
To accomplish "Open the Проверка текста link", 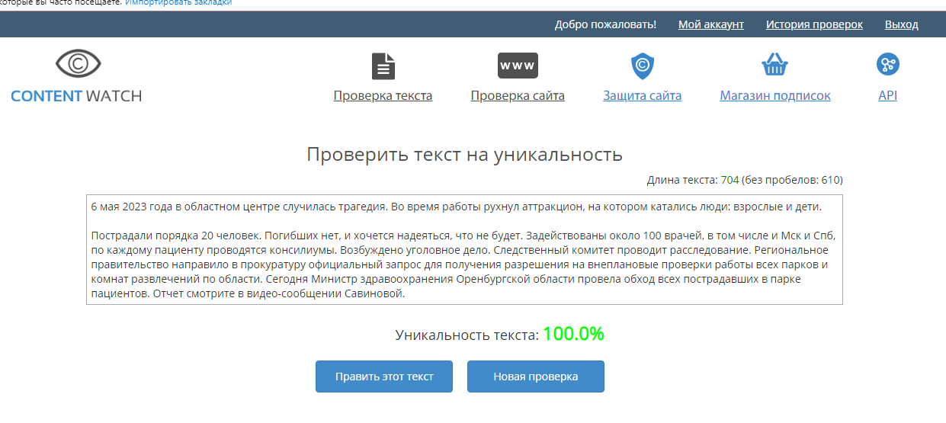I will [x=383, y=96].
